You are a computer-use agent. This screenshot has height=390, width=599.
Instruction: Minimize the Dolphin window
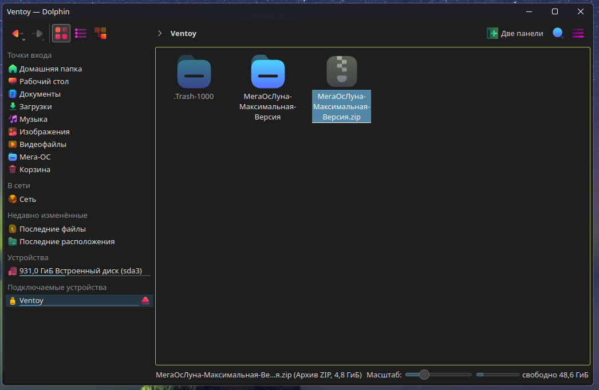[529, 12]
